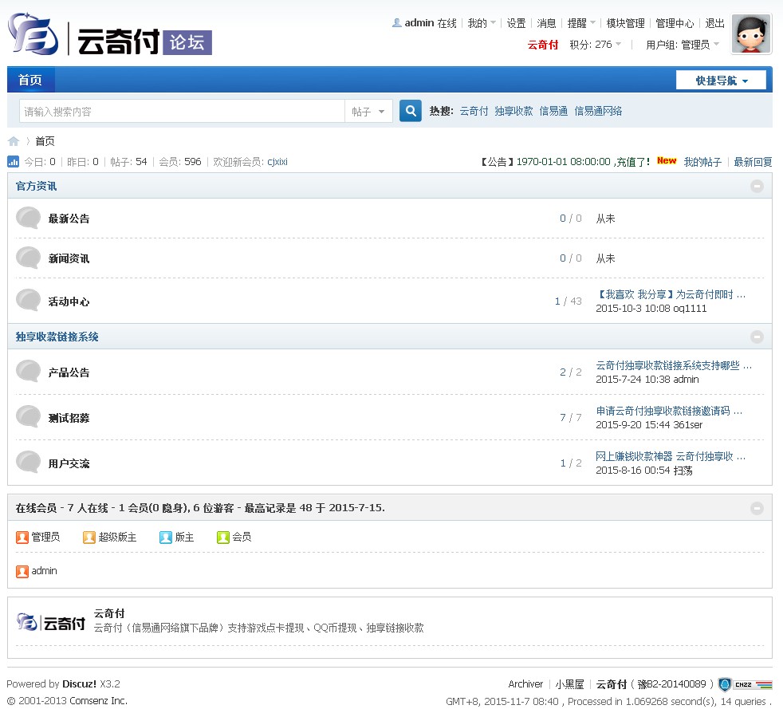The image size is (783, 713).
Task: Collapse the 独享收款链接系统 section
Action: coord(757,337)
